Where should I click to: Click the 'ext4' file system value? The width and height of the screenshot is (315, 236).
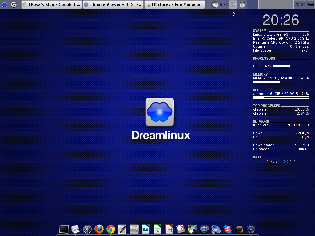click(305, 51)
